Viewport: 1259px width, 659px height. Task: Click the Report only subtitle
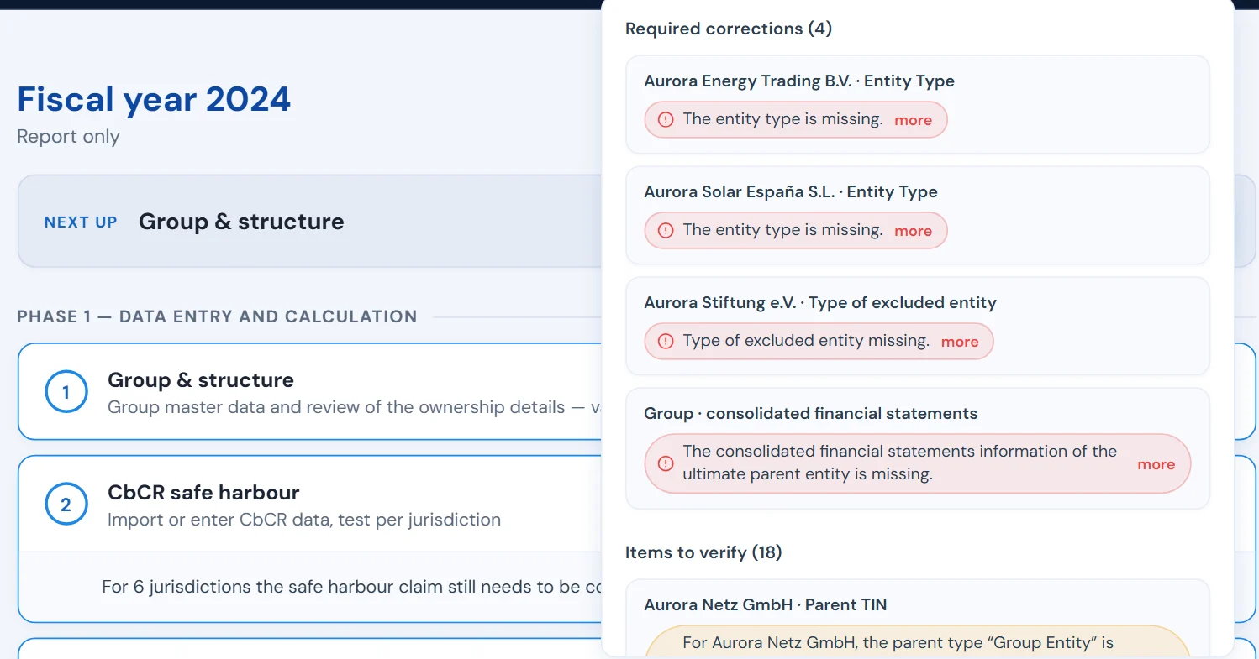point(68,137)
